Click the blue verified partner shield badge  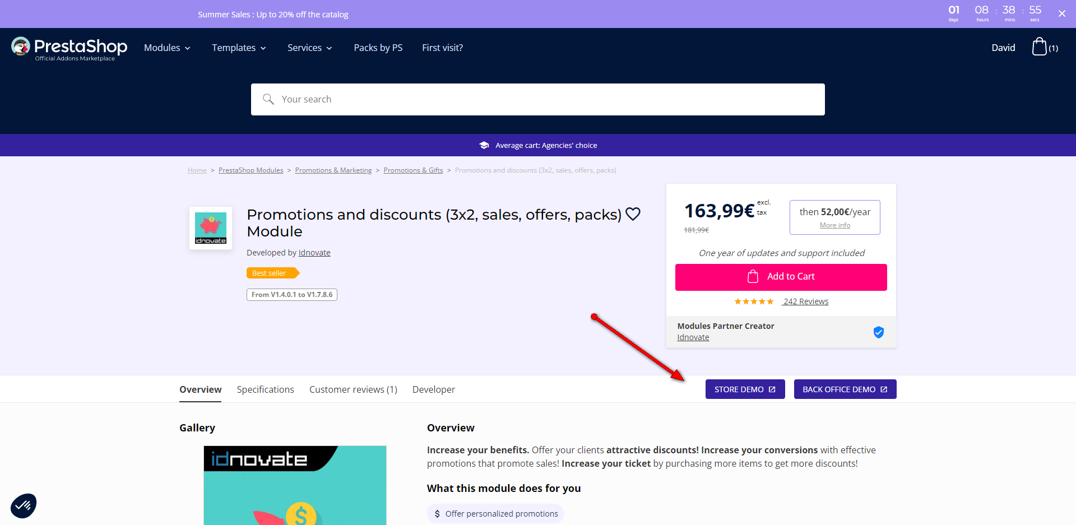[x=879, y=332]
